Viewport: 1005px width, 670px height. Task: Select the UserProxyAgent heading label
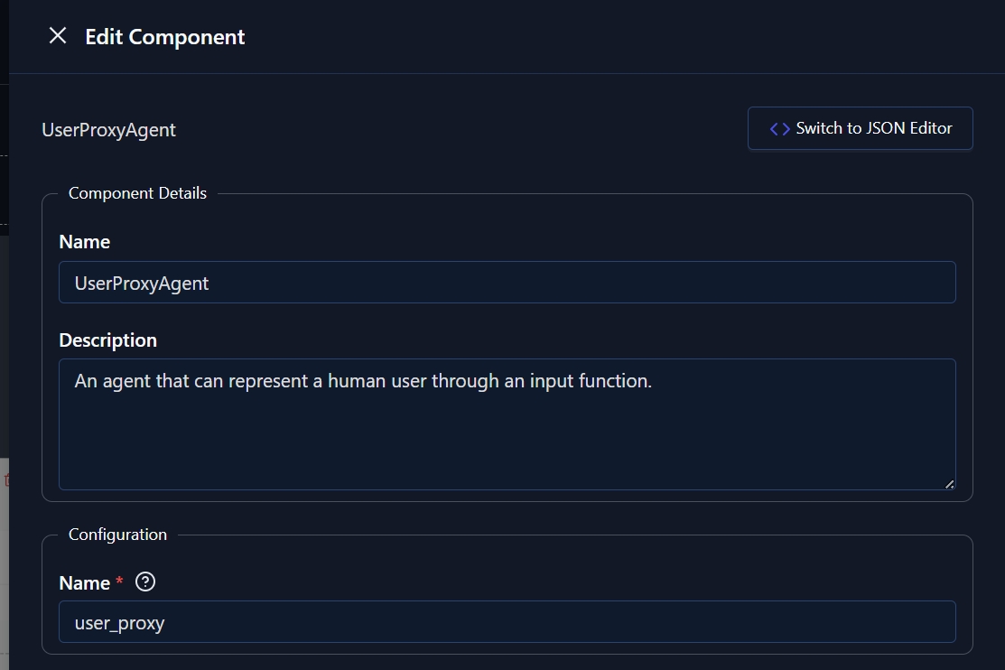pyautogui.click(x=108, y=130)
